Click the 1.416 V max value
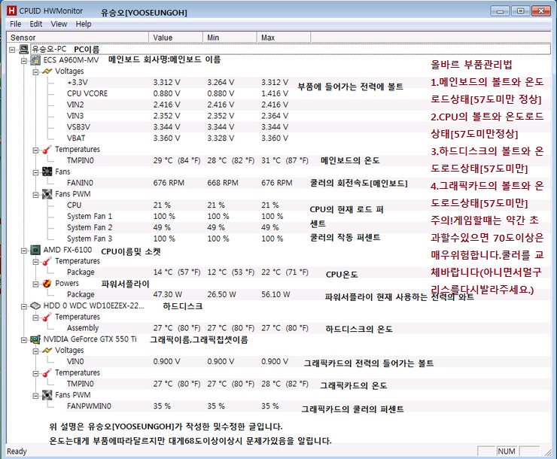The width and height of the screenshot is (557, 459). (275, 94)
